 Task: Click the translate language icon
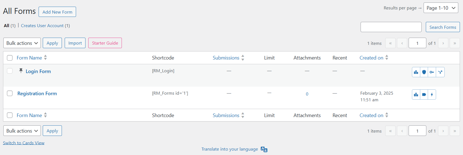pyautogui.click(x=264, y=149)
